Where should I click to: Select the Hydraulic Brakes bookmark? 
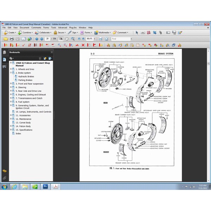(26, 76)
